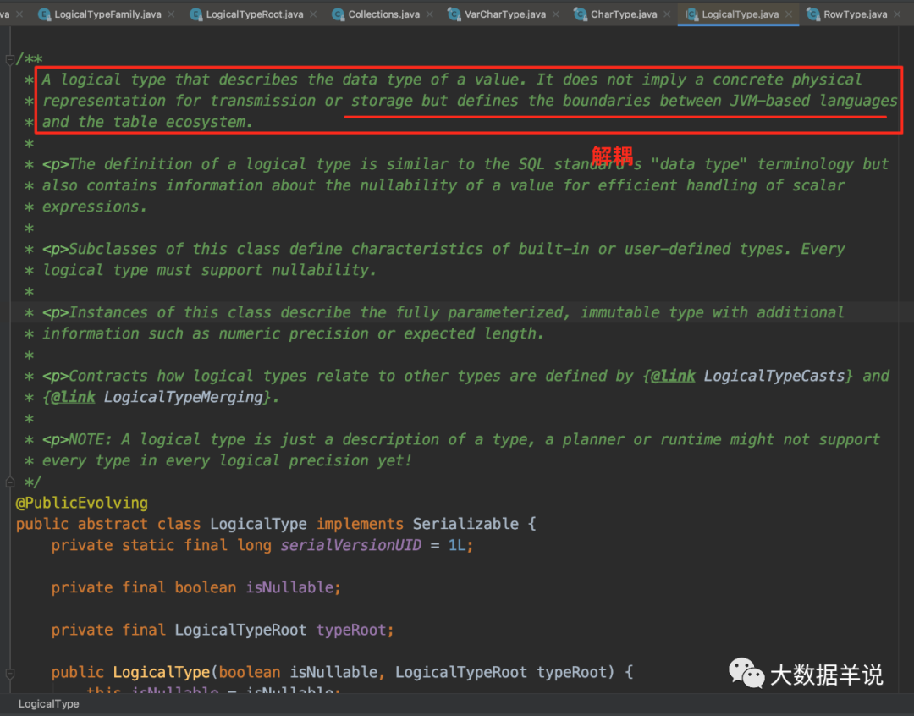The image size is (914, 716).
Task: Click the typeRoot parameter in the constructor signature
Action: 571,672
